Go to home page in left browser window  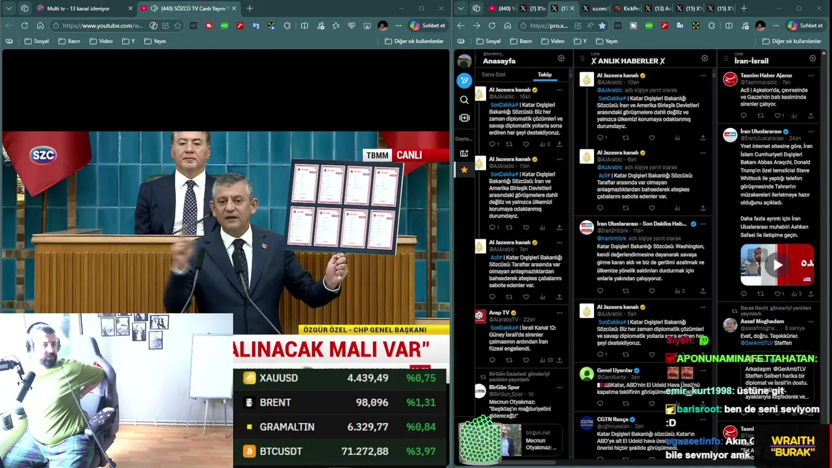(40, 25)
